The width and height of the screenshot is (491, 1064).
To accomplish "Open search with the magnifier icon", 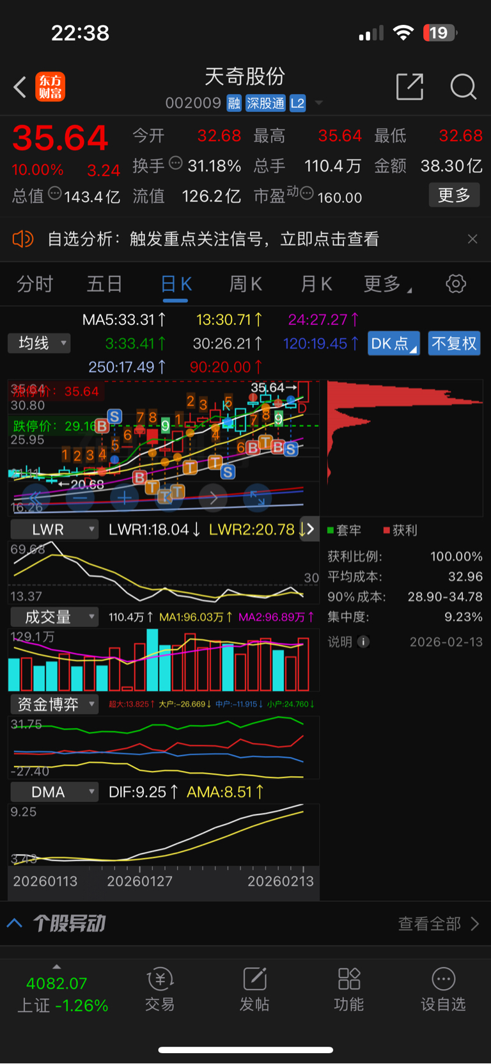I will pos(463,86).
